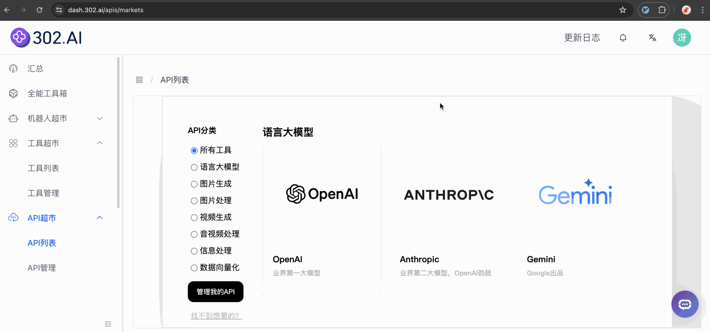The width and height of the screenshot is (710, 332).
Task: Click the API列表 breadcrumb
Action: 174,80
